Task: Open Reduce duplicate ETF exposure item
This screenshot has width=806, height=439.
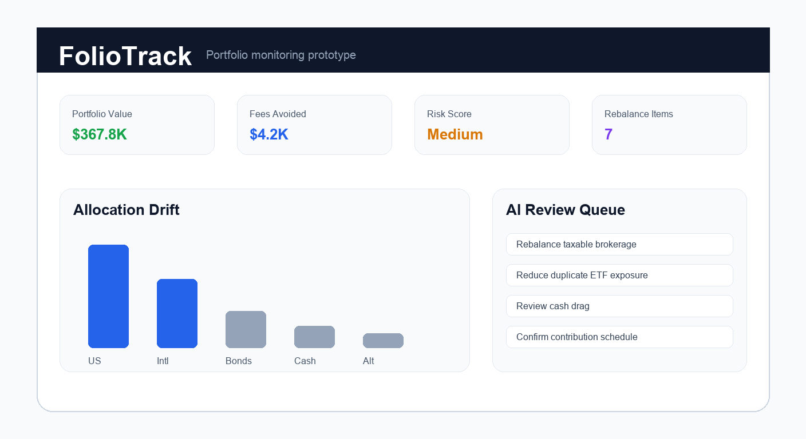Action: tap(619, 275)
